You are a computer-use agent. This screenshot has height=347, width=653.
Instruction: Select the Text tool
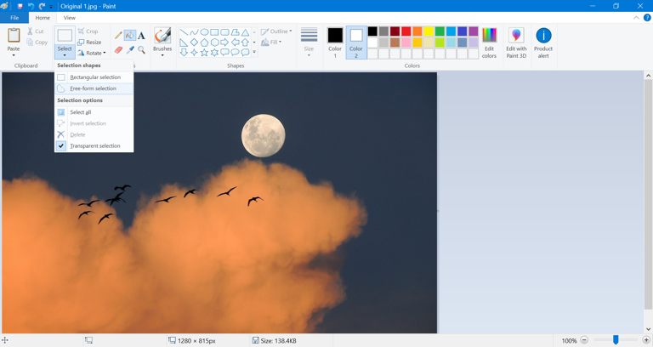142,36
